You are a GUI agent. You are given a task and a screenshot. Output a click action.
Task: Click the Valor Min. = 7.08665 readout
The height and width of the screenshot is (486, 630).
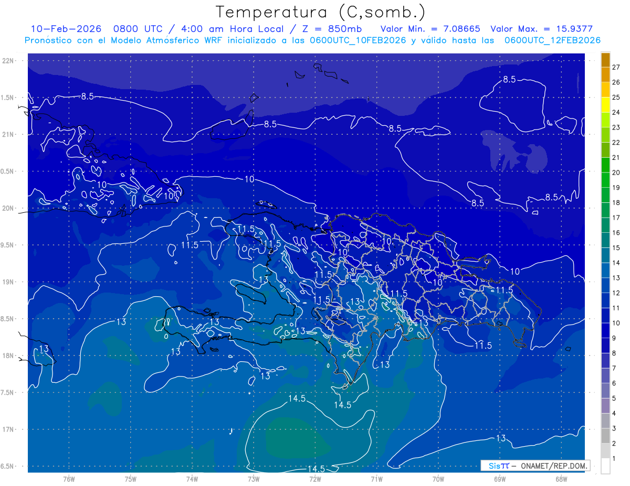[x=430, y=29]
